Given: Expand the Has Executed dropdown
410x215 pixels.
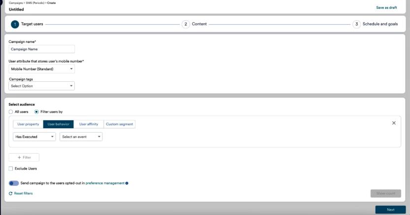Looking at the screenshot, I should click(34, 137).
